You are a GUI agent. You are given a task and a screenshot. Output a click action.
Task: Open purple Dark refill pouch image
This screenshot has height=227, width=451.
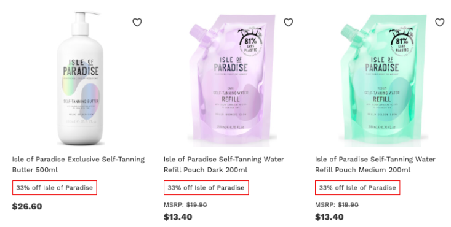point(232,80)
